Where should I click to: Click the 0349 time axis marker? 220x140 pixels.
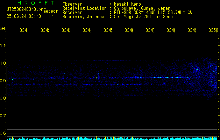coord(192,30)
